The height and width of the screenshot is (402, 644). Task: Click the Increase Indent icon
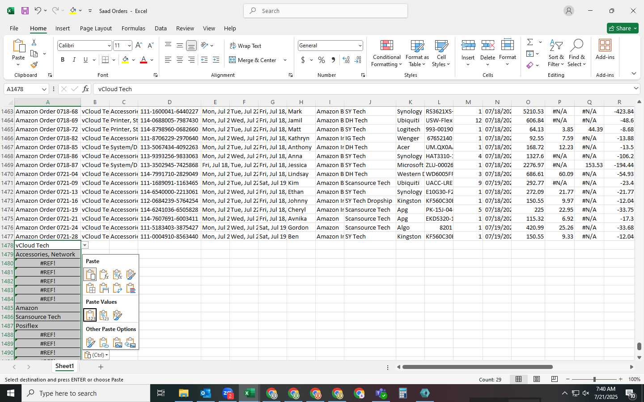(x=216, y=60)
